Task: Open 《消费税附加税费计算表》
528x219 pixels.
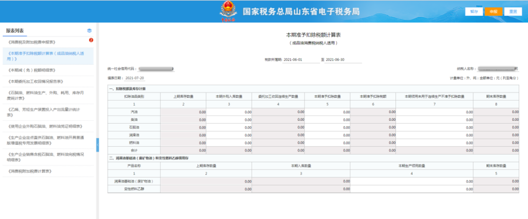Action: pos(48,171)
